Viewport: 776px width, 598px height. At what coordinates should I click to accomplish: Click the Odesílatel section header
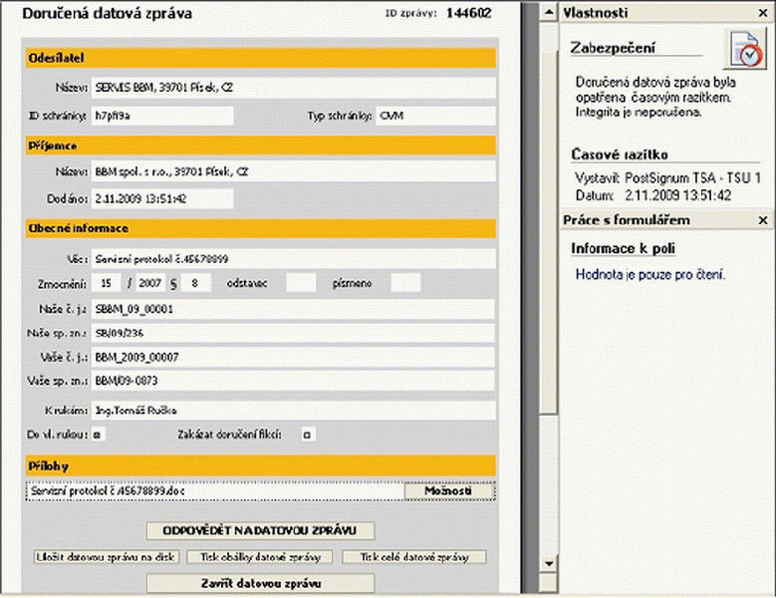tap(261, 58)
